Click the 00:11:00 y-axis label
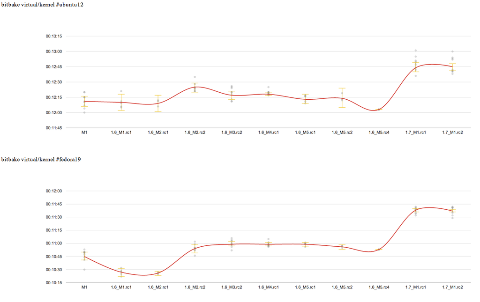 [x=54, y=243]
